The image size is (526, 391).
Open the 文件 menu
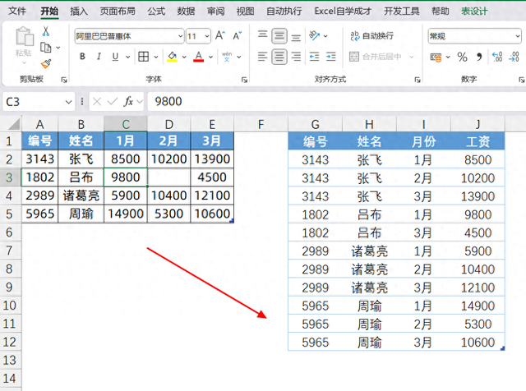coord(16,11)
